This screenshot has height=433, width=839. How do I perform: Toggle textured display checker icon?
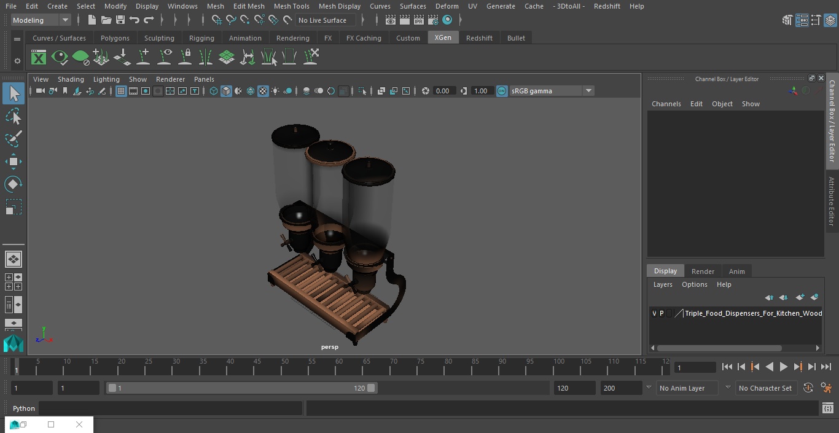pos(263,91)
